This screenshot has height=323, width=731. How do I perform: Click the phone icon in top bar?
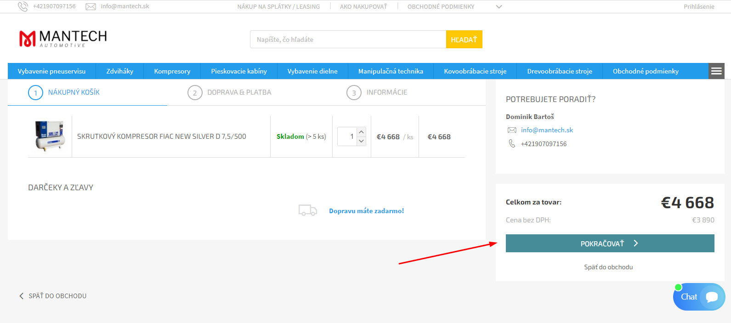point(23,6)
